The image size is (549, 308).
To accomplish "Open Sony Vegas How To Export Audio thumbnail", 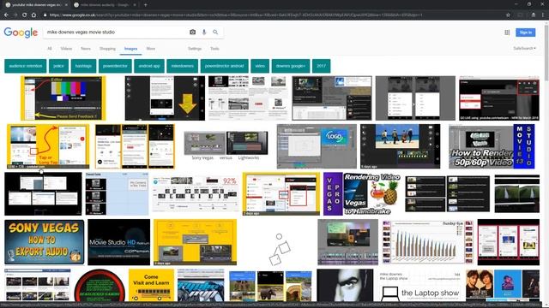I will (x=45, y=242).
